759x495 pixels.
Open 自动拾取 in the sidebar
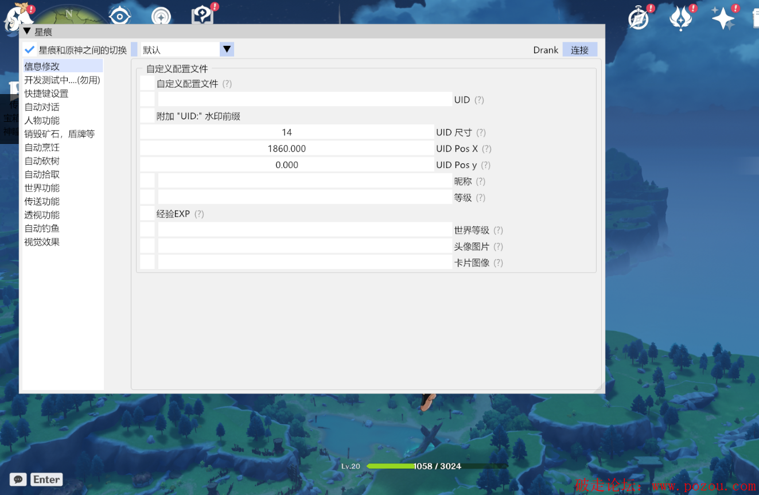click(x=63, y=174)
